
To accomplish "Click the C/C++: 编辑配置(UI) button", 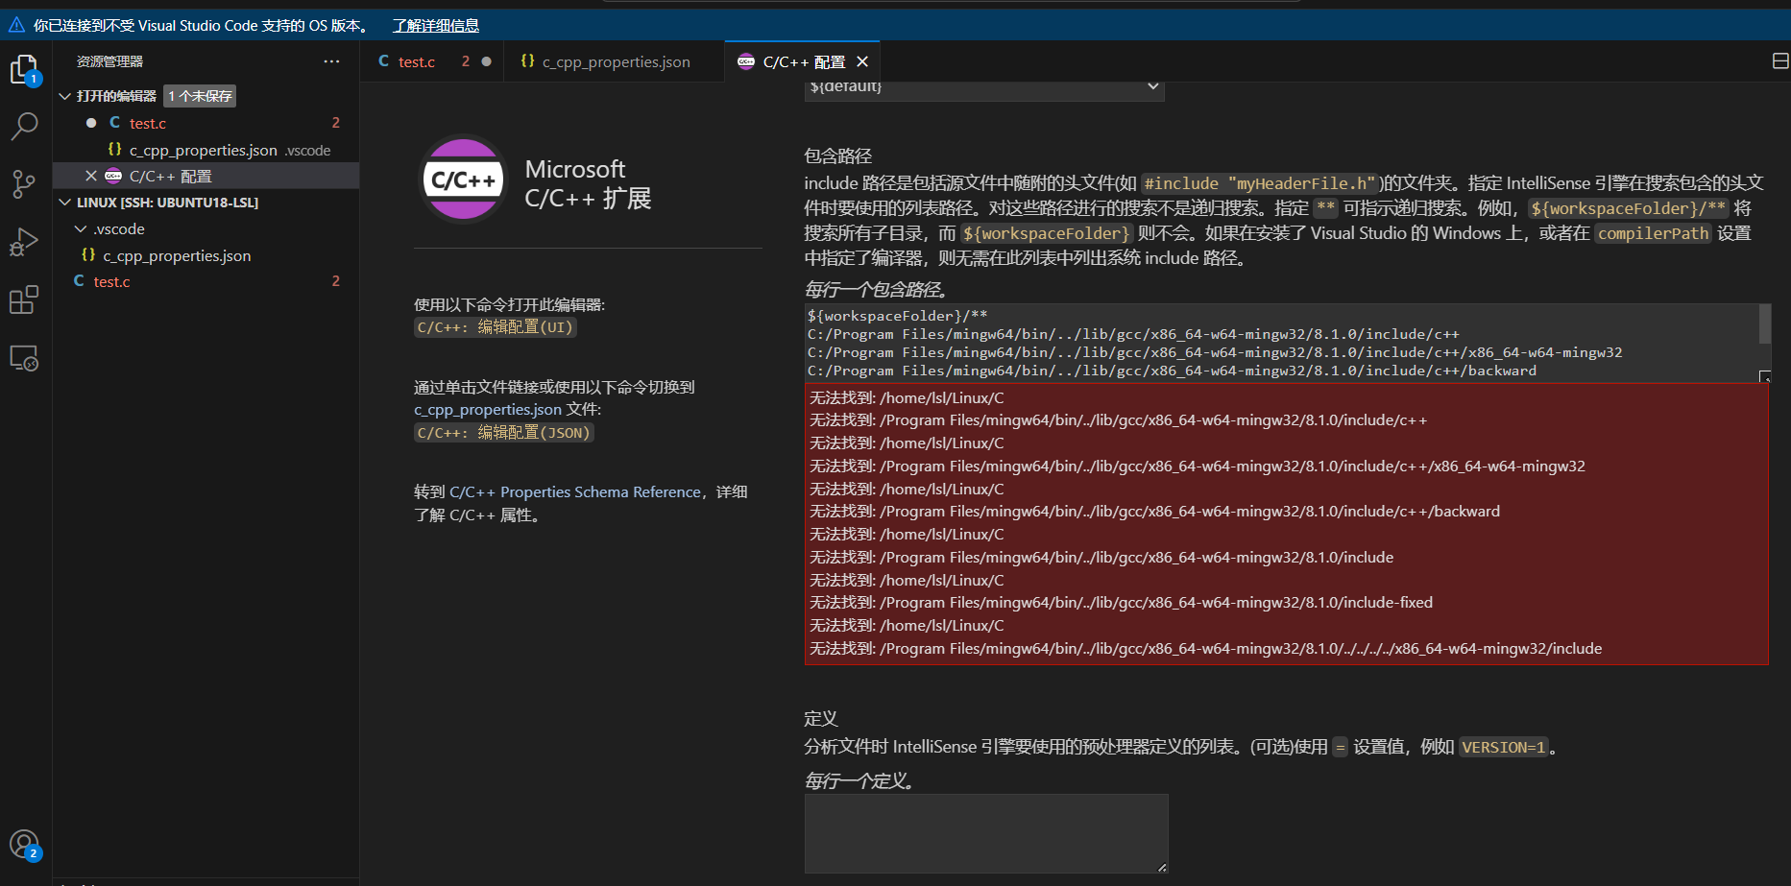I will click(x=494, y=326).
